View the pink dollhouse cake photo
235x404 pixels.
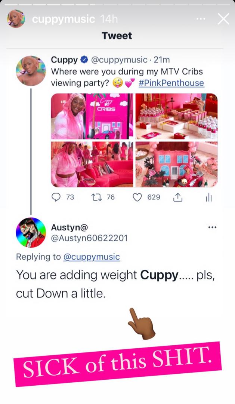coord(177,164)
